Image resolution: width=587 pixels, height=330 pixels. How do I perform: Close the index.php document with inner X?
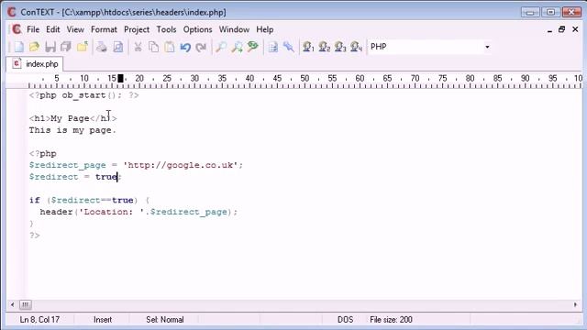coord(575,29)
